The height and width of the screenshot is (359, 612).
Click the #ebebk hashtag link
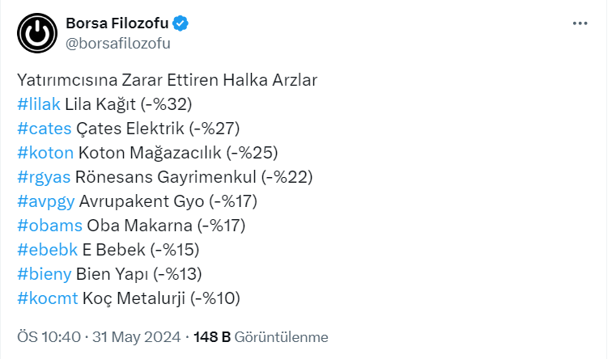coord(46,250)
